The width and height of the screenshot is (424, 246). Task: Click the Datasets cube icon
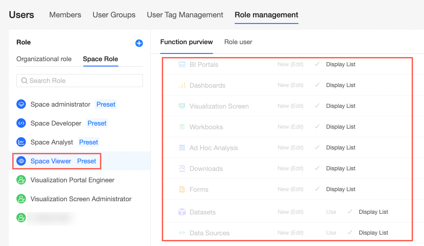(x=182, y=212)
